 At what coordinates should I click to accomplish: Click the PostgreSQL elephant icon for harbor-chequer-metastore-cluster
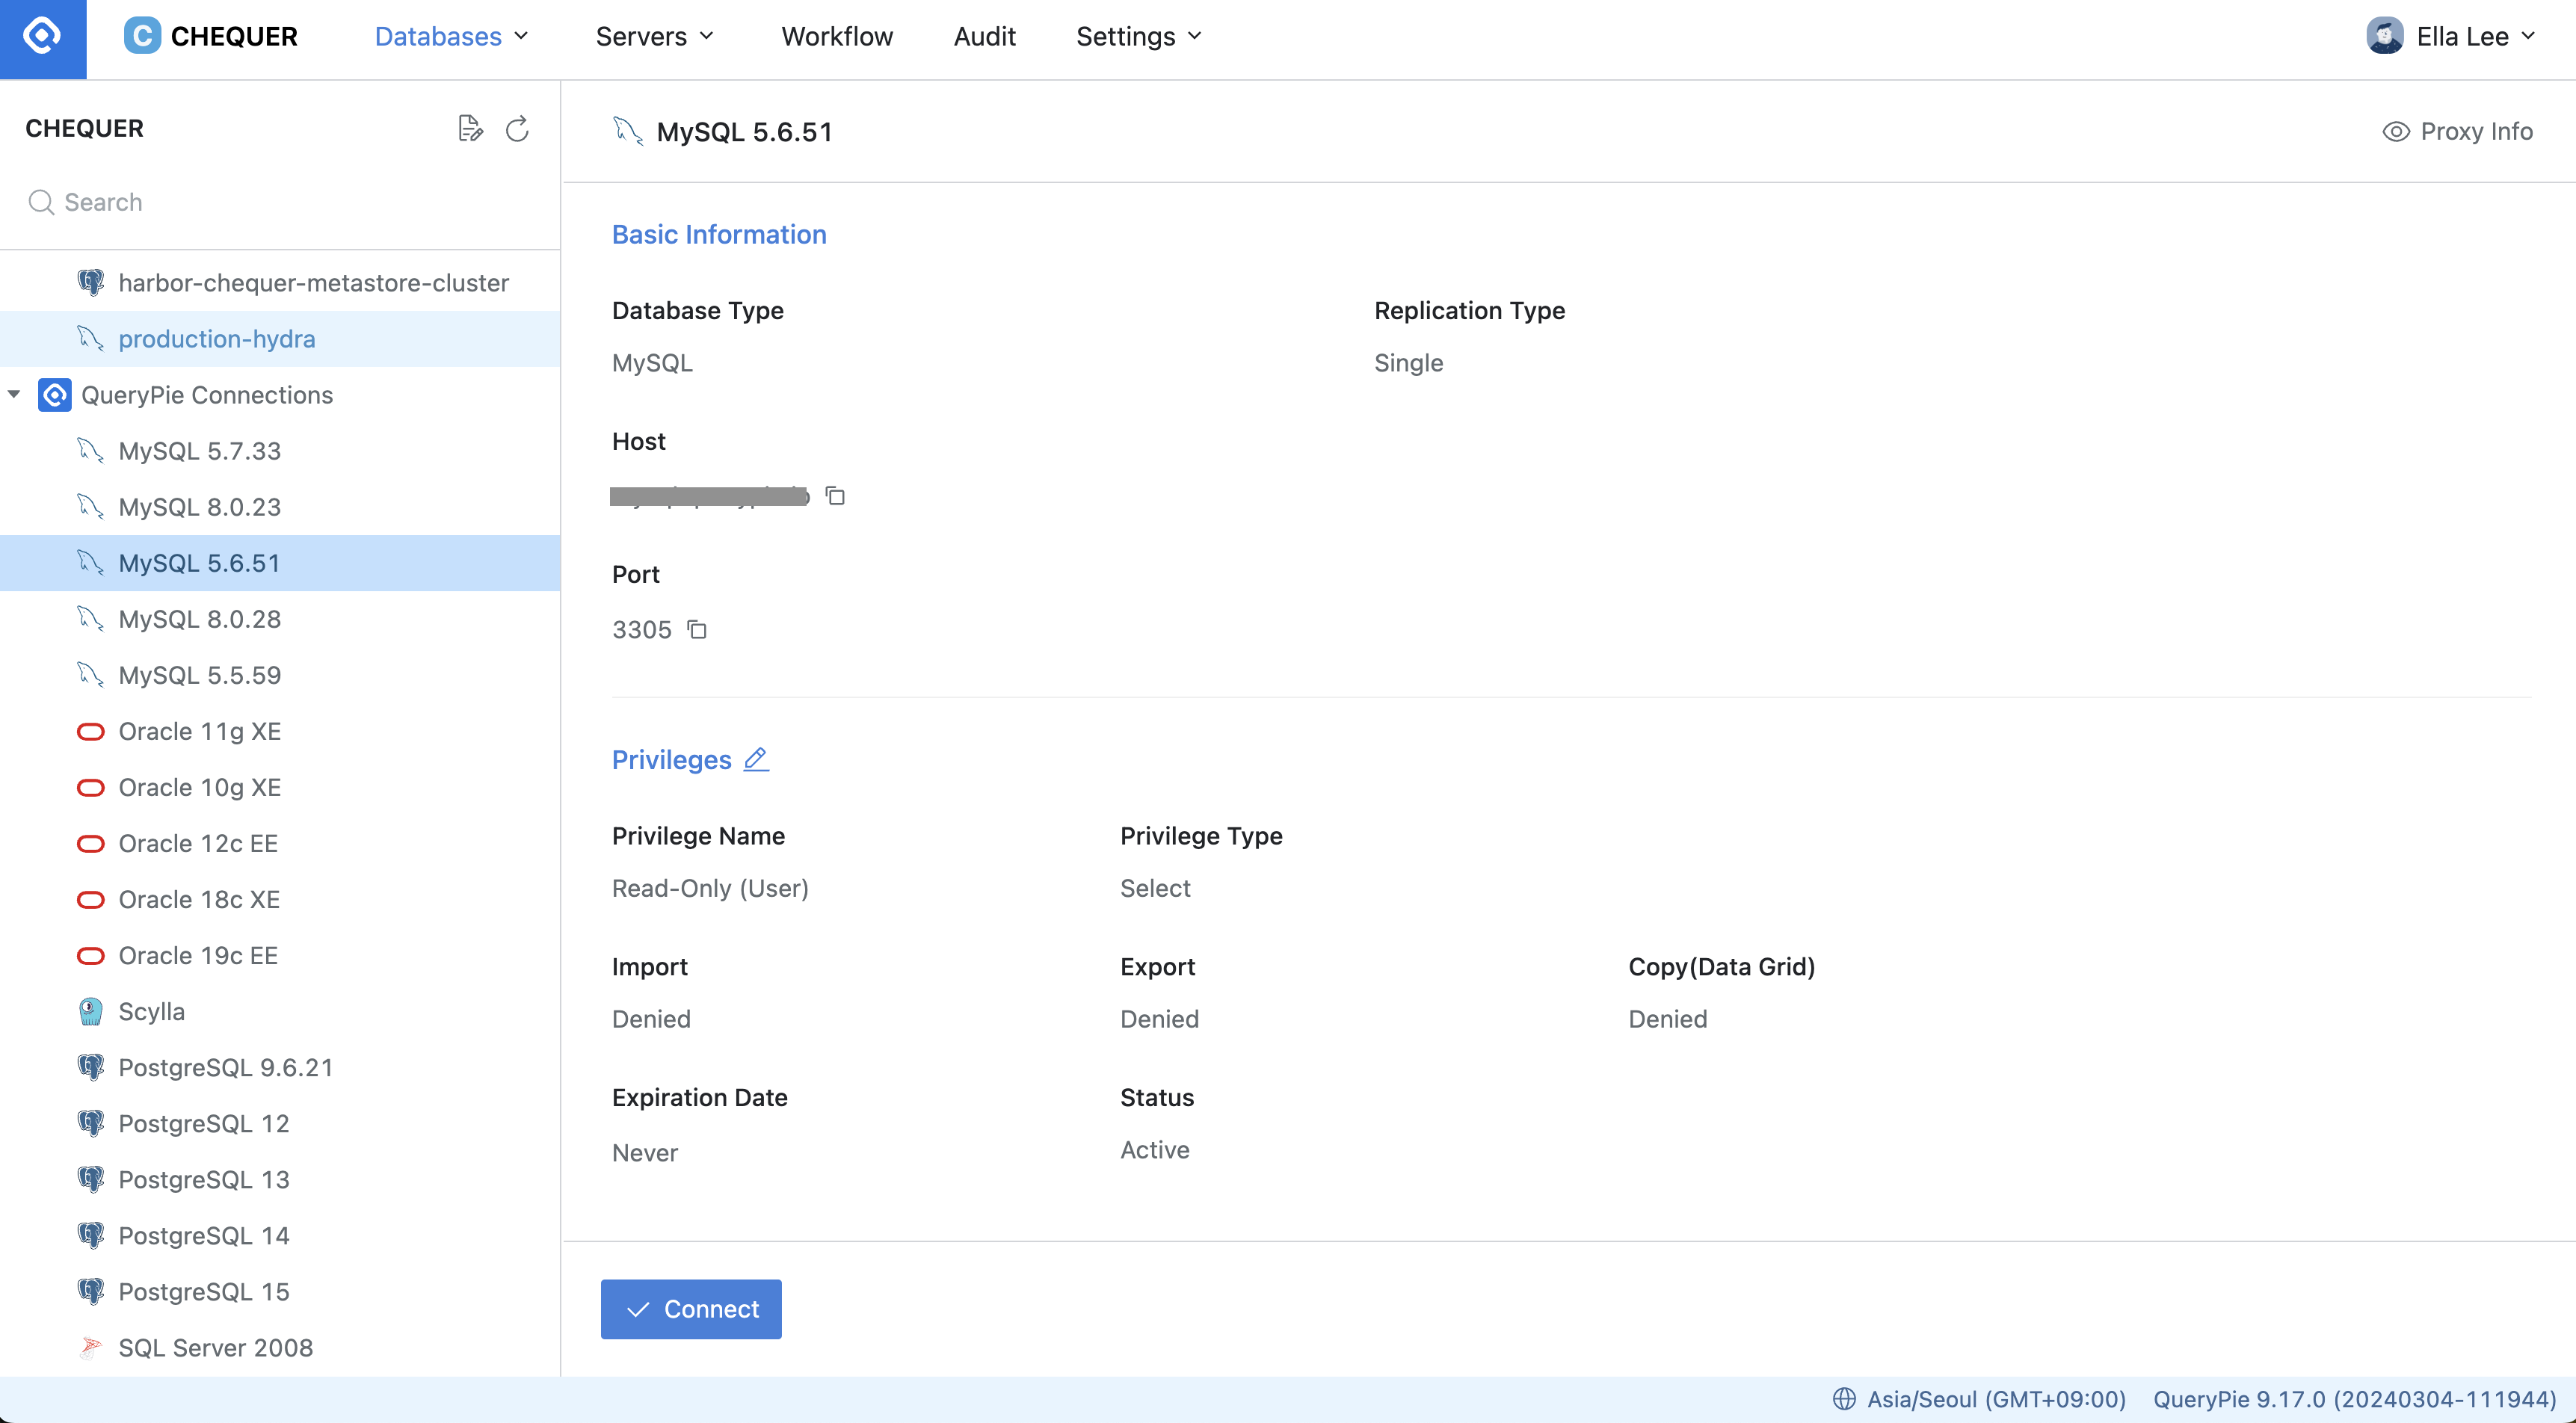point(90,283)
